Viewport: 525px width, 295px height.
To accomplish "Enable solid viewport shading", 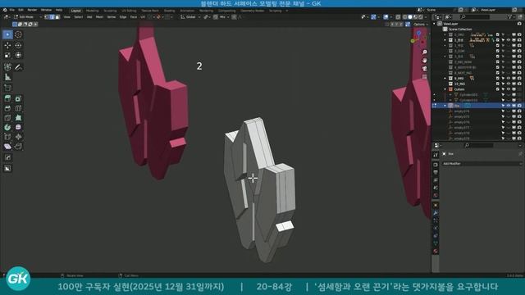I will tap(410, 17).
